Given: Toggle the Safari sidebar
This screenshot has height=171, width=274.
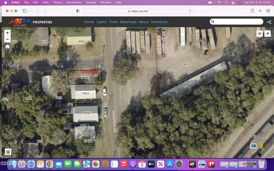Looking at the screenshot, I should point(25,11).
